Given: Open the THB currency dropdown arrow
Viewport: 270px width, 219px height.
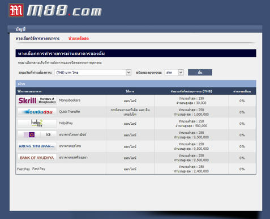Looking at the screenshot, I should 128,73.
